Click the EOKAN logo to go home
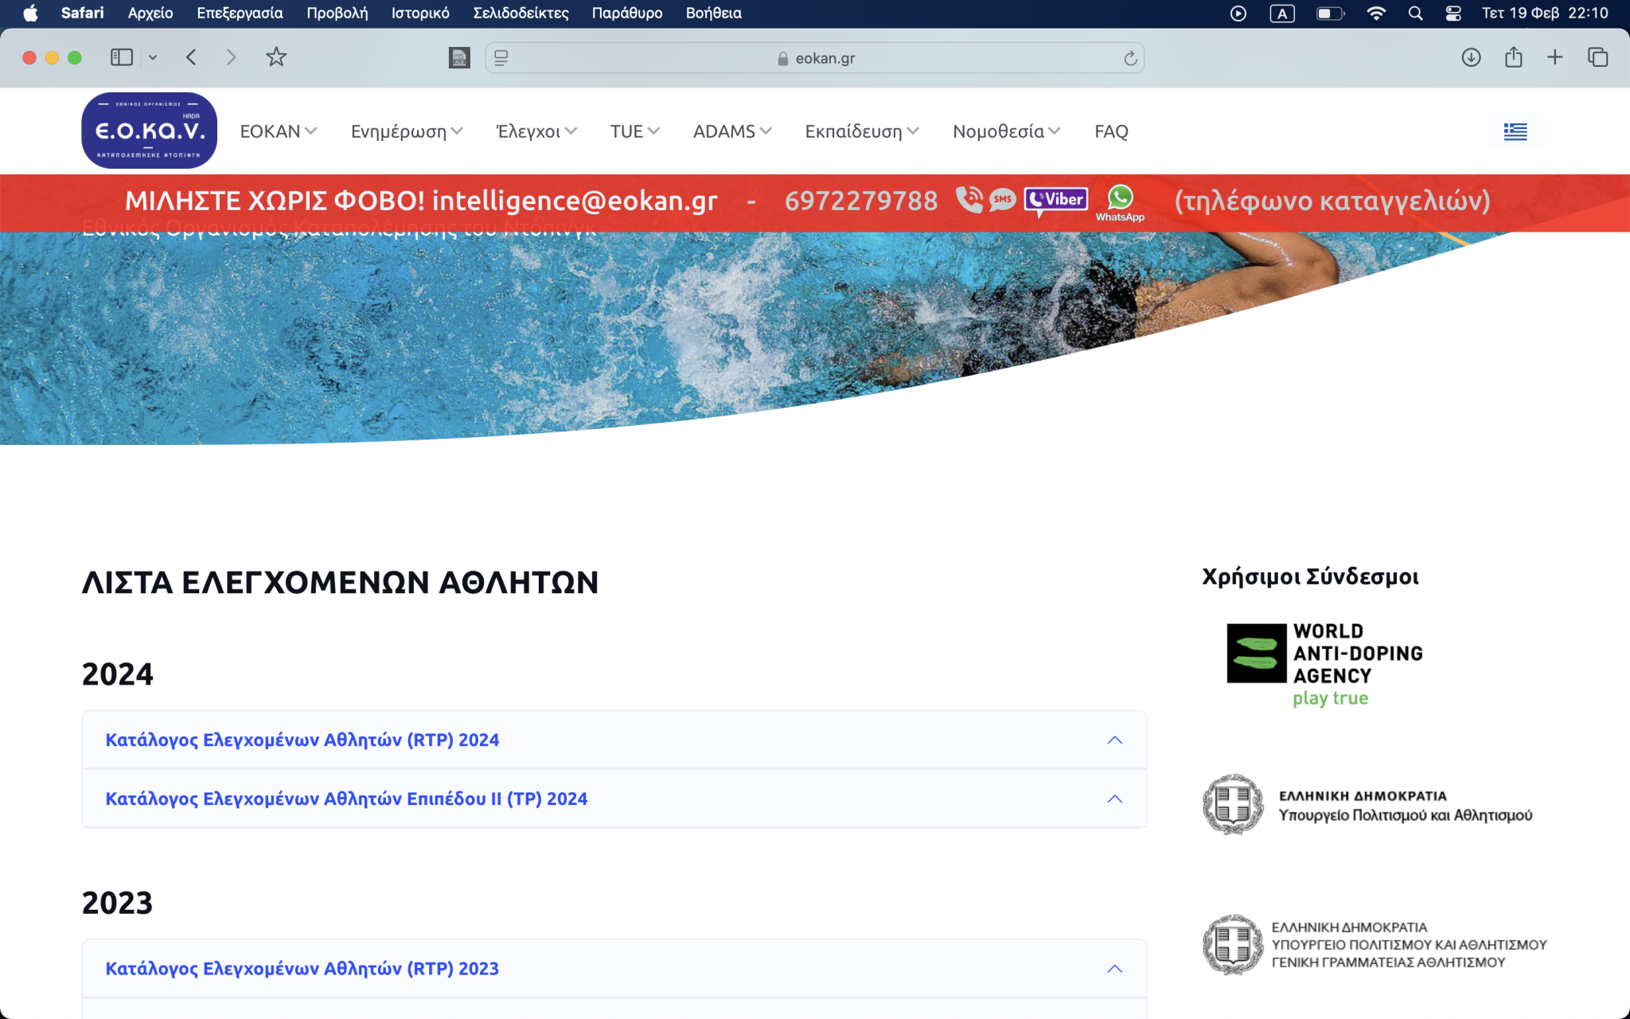The height and width of the screenshot is (1019, 1630). tap(150, 131)
